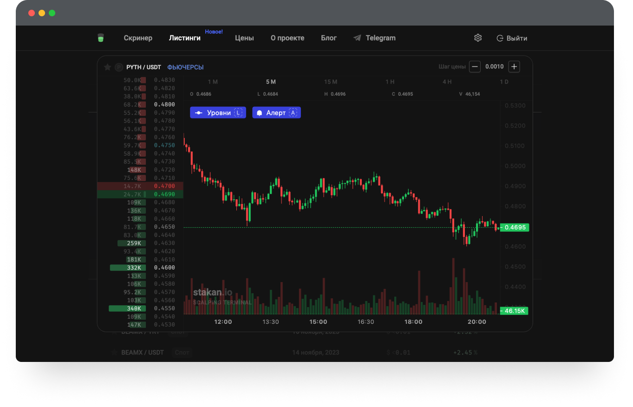Screen dimensions: 633x407
Task: Switch chart to 4 H timeframe
Action: pos(447,82)
